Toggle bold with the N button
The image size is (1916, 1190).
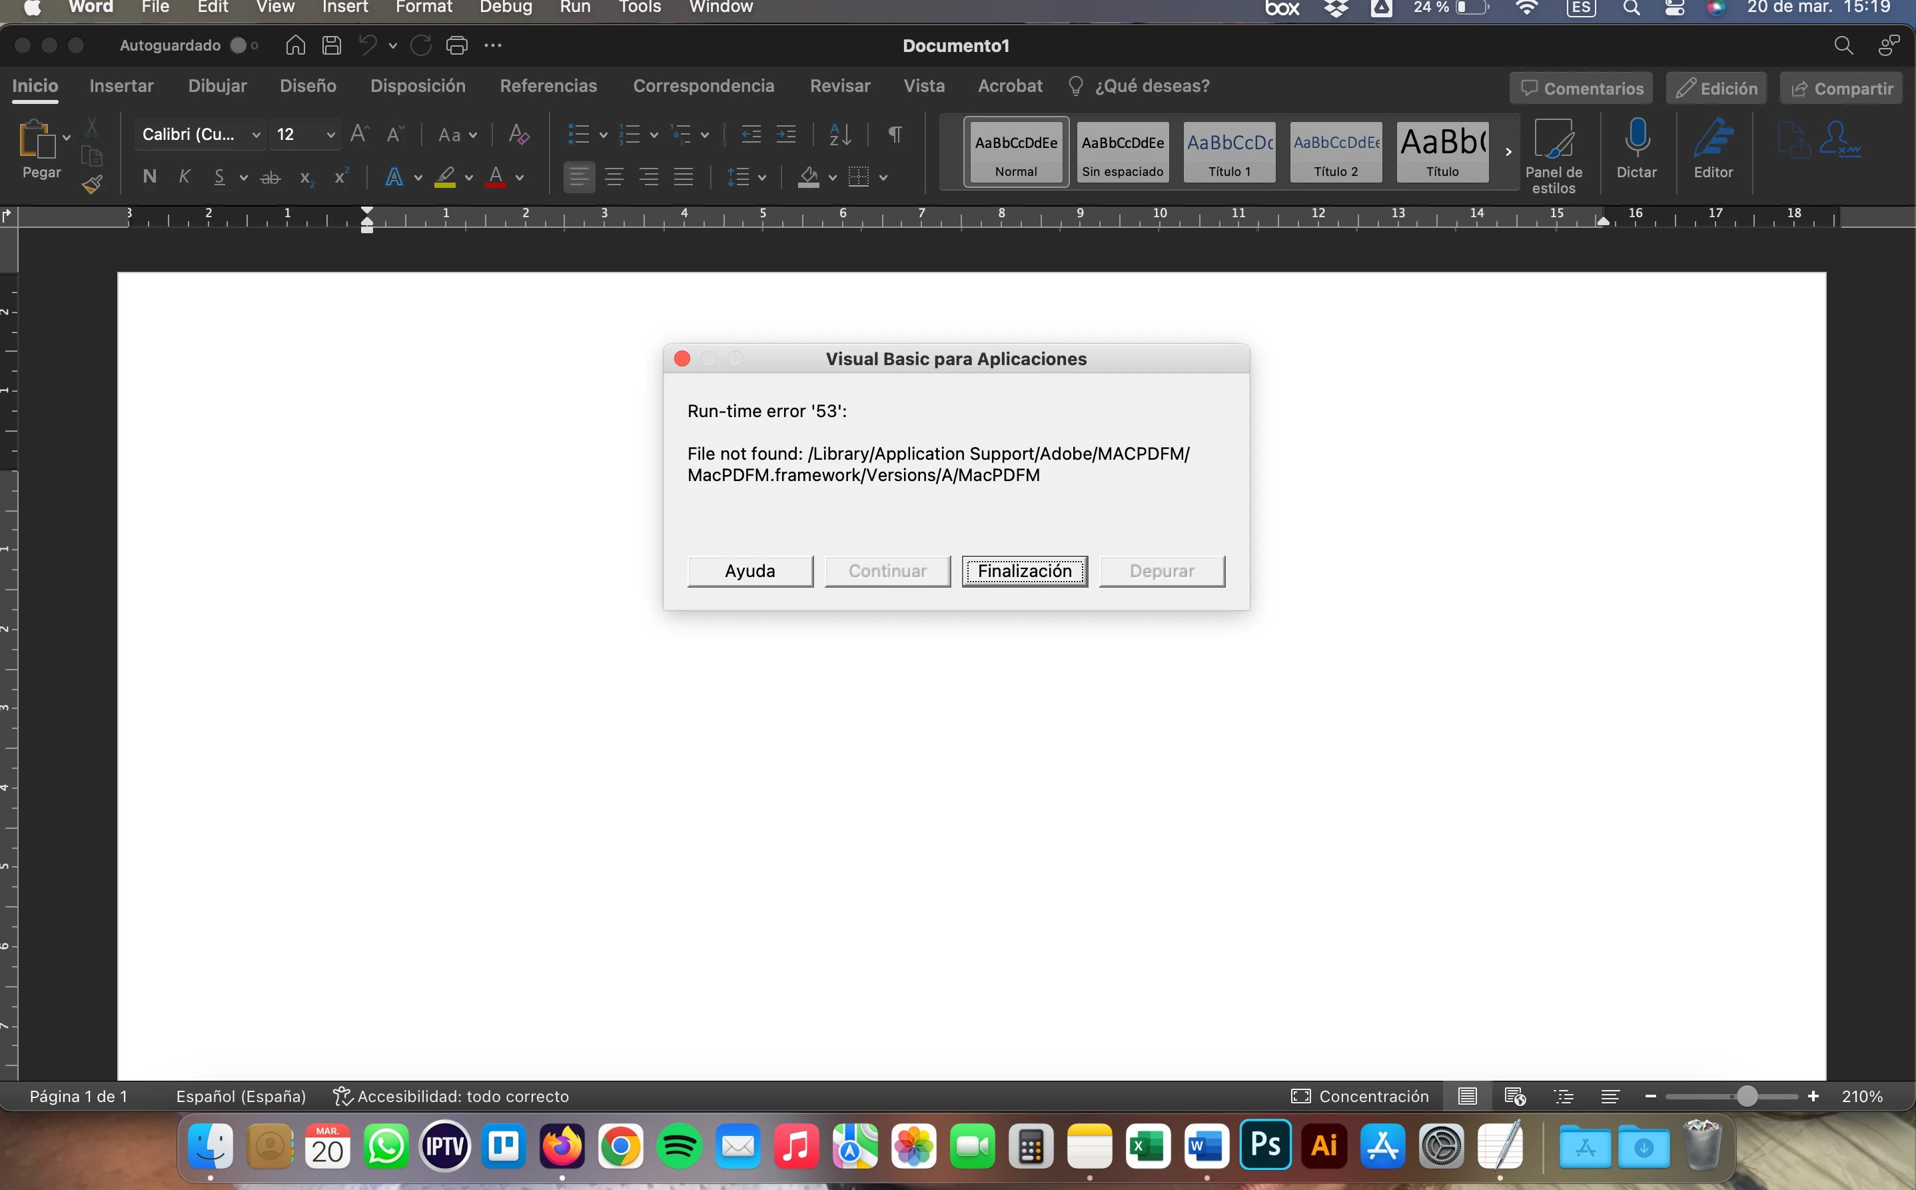[x=149, y=177]
